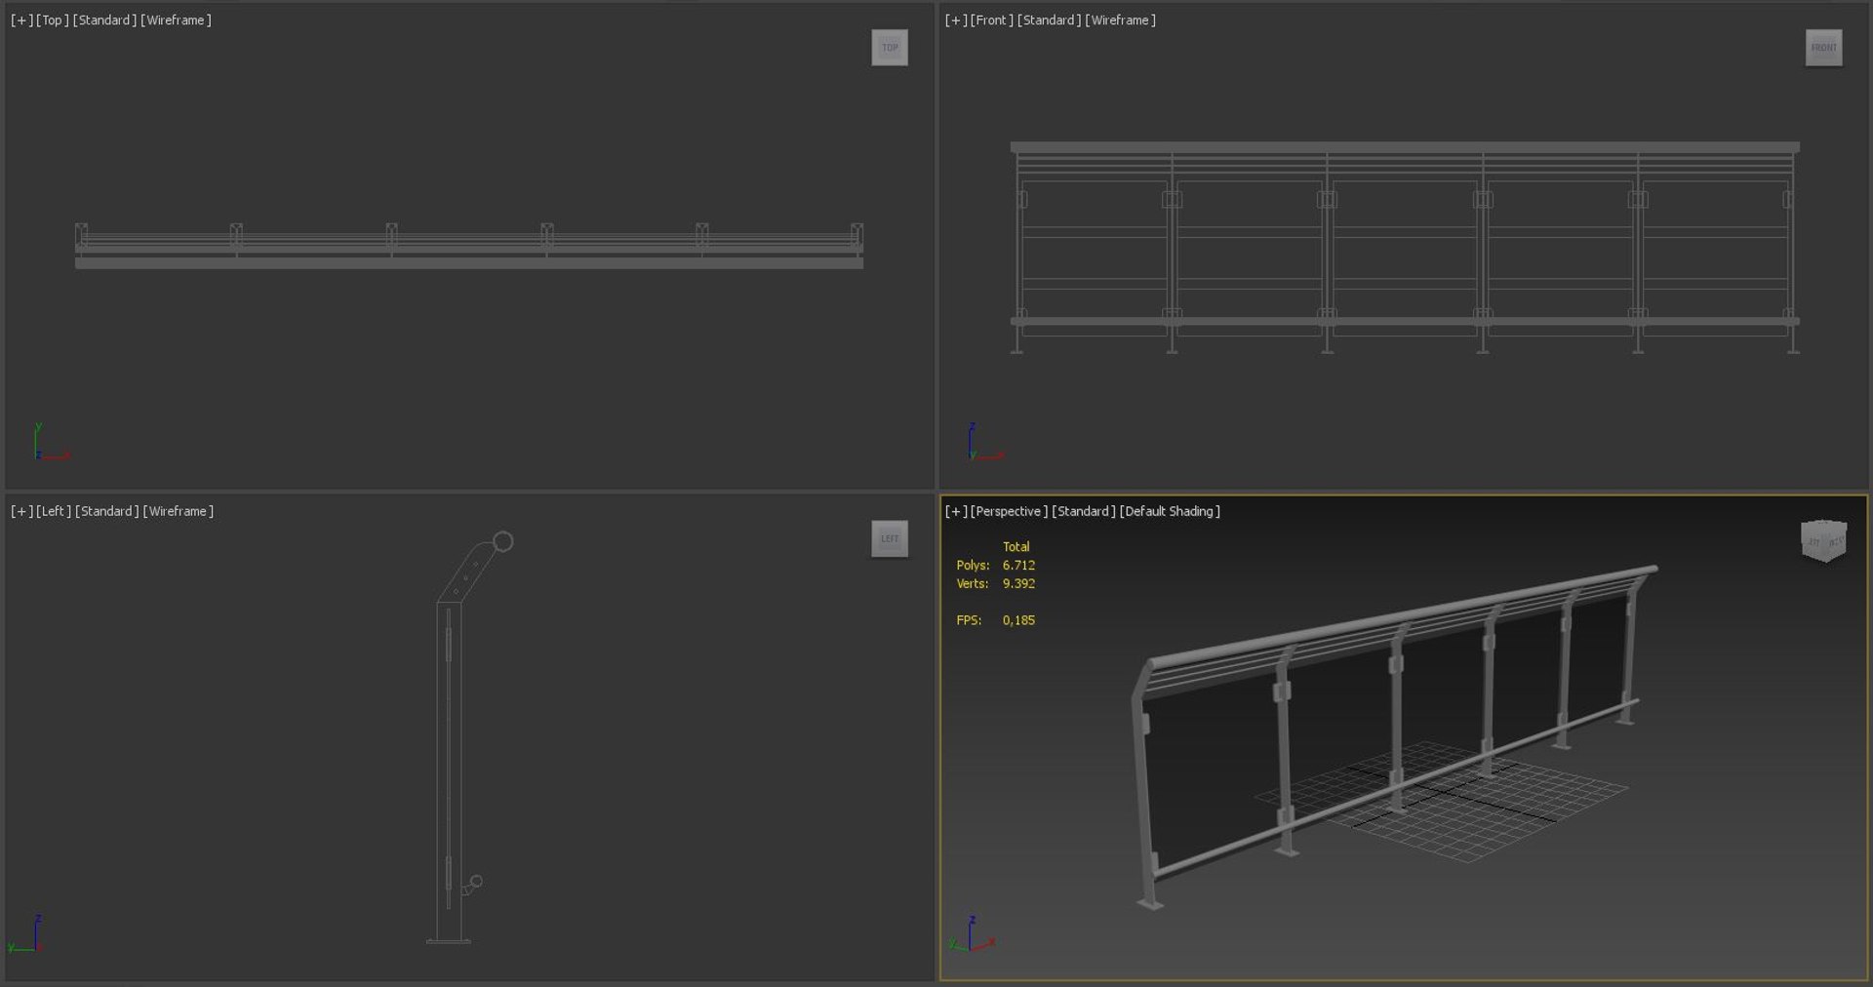Click the TOP ViewCube in Top viewport

click(x=890, y=48)
